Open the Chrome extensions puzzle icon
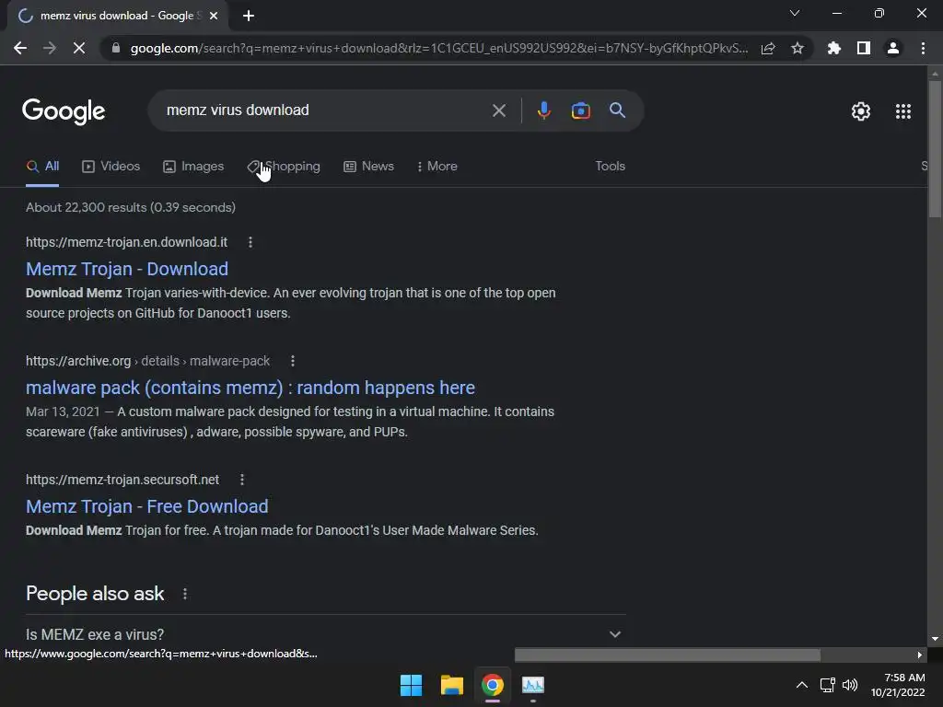The image size is (943, 707). [834, 48]
